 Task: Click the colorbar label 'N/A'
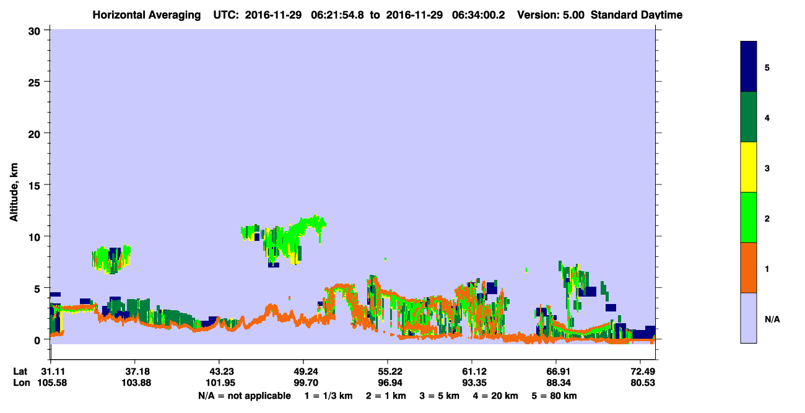(x=772, y=320)
